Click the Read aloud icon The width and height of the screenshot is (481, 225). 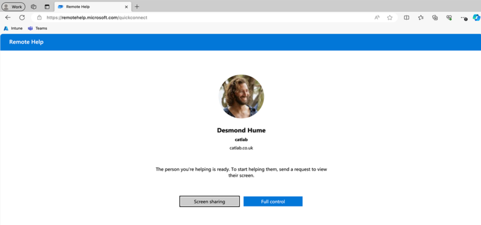pyautogui.click(x=377, y=17)
